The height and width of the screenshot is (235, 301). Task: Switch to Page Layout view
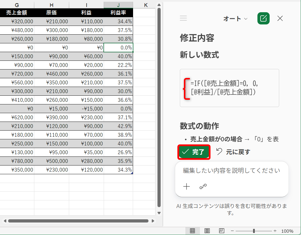[207, 231]
